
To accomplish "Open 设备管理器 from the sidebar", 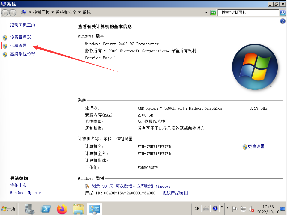I will point(20,37).
